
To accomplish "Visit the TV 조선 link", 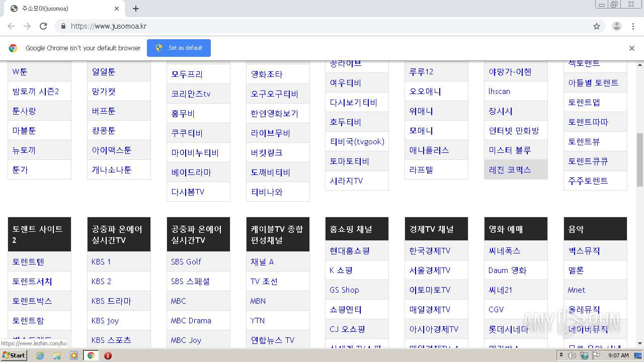I will 264,281.
